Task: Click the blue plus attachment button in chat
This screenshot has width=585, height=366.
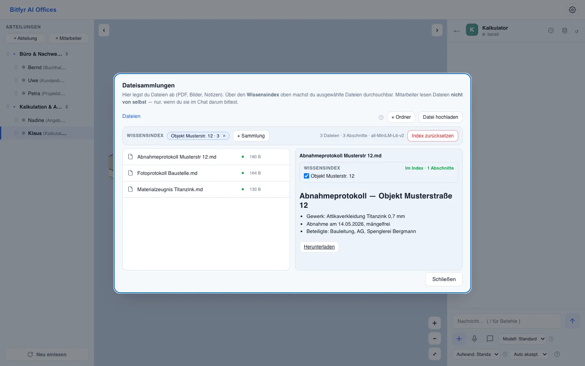Action: point(459,339)
